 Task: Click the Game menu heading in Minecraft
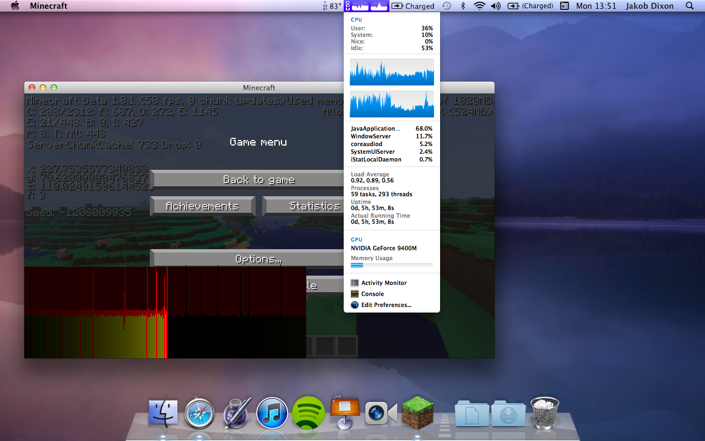pos(258,142)
